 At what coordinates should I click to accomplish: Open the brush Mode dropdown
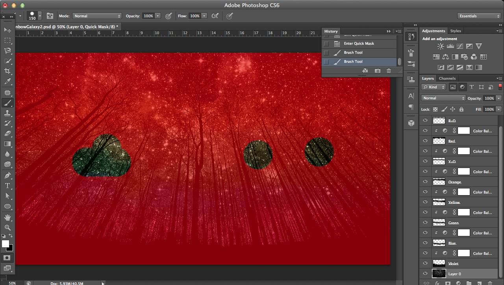pyautogui.click(x=97, y=16)
